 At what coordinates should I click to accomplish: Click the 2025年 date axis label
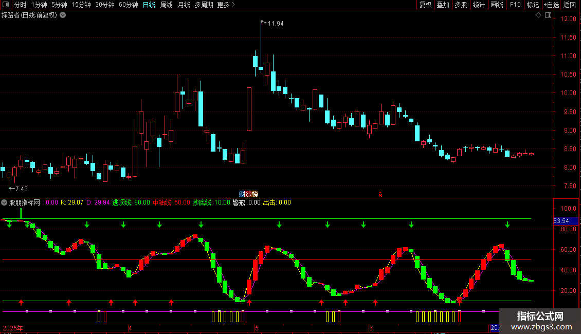coord(13,328)
